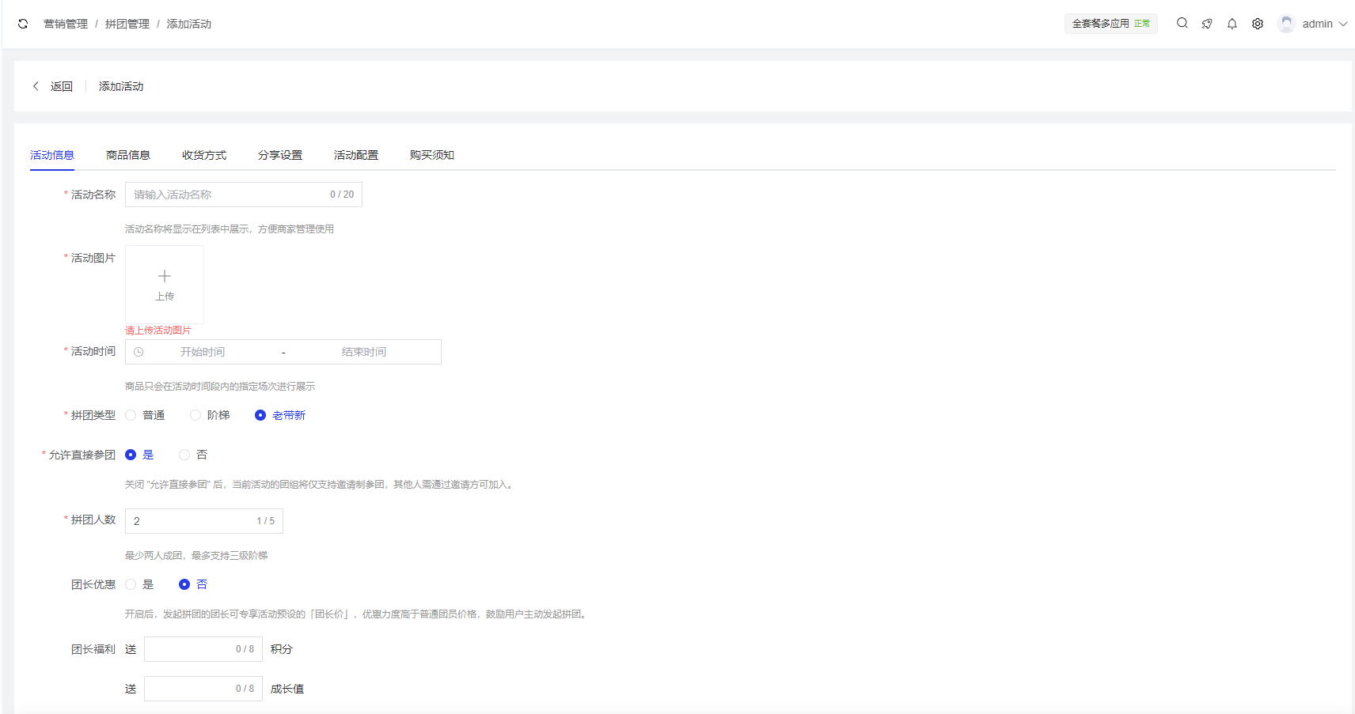The height and width of the screenshot is (714, 1355).
Task: Click the clock icon in the activity time field
Action: click(x=139, y=352)
